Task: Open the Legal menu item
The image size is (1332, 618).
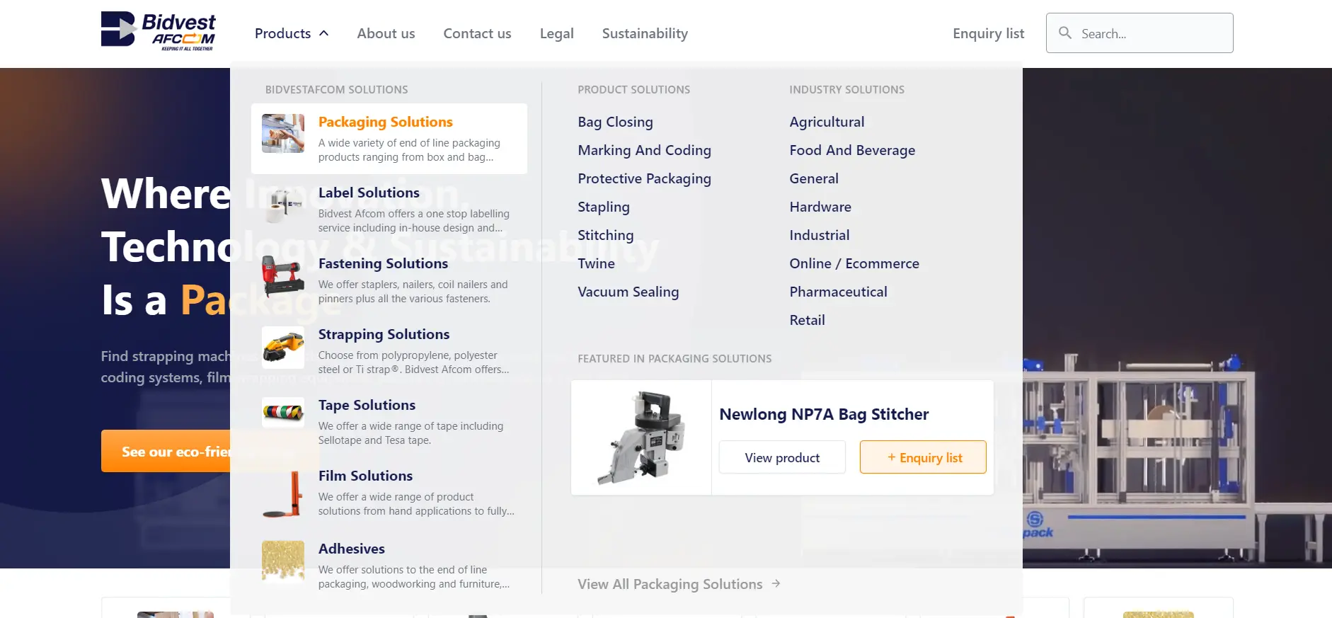Action: [556, 33]
